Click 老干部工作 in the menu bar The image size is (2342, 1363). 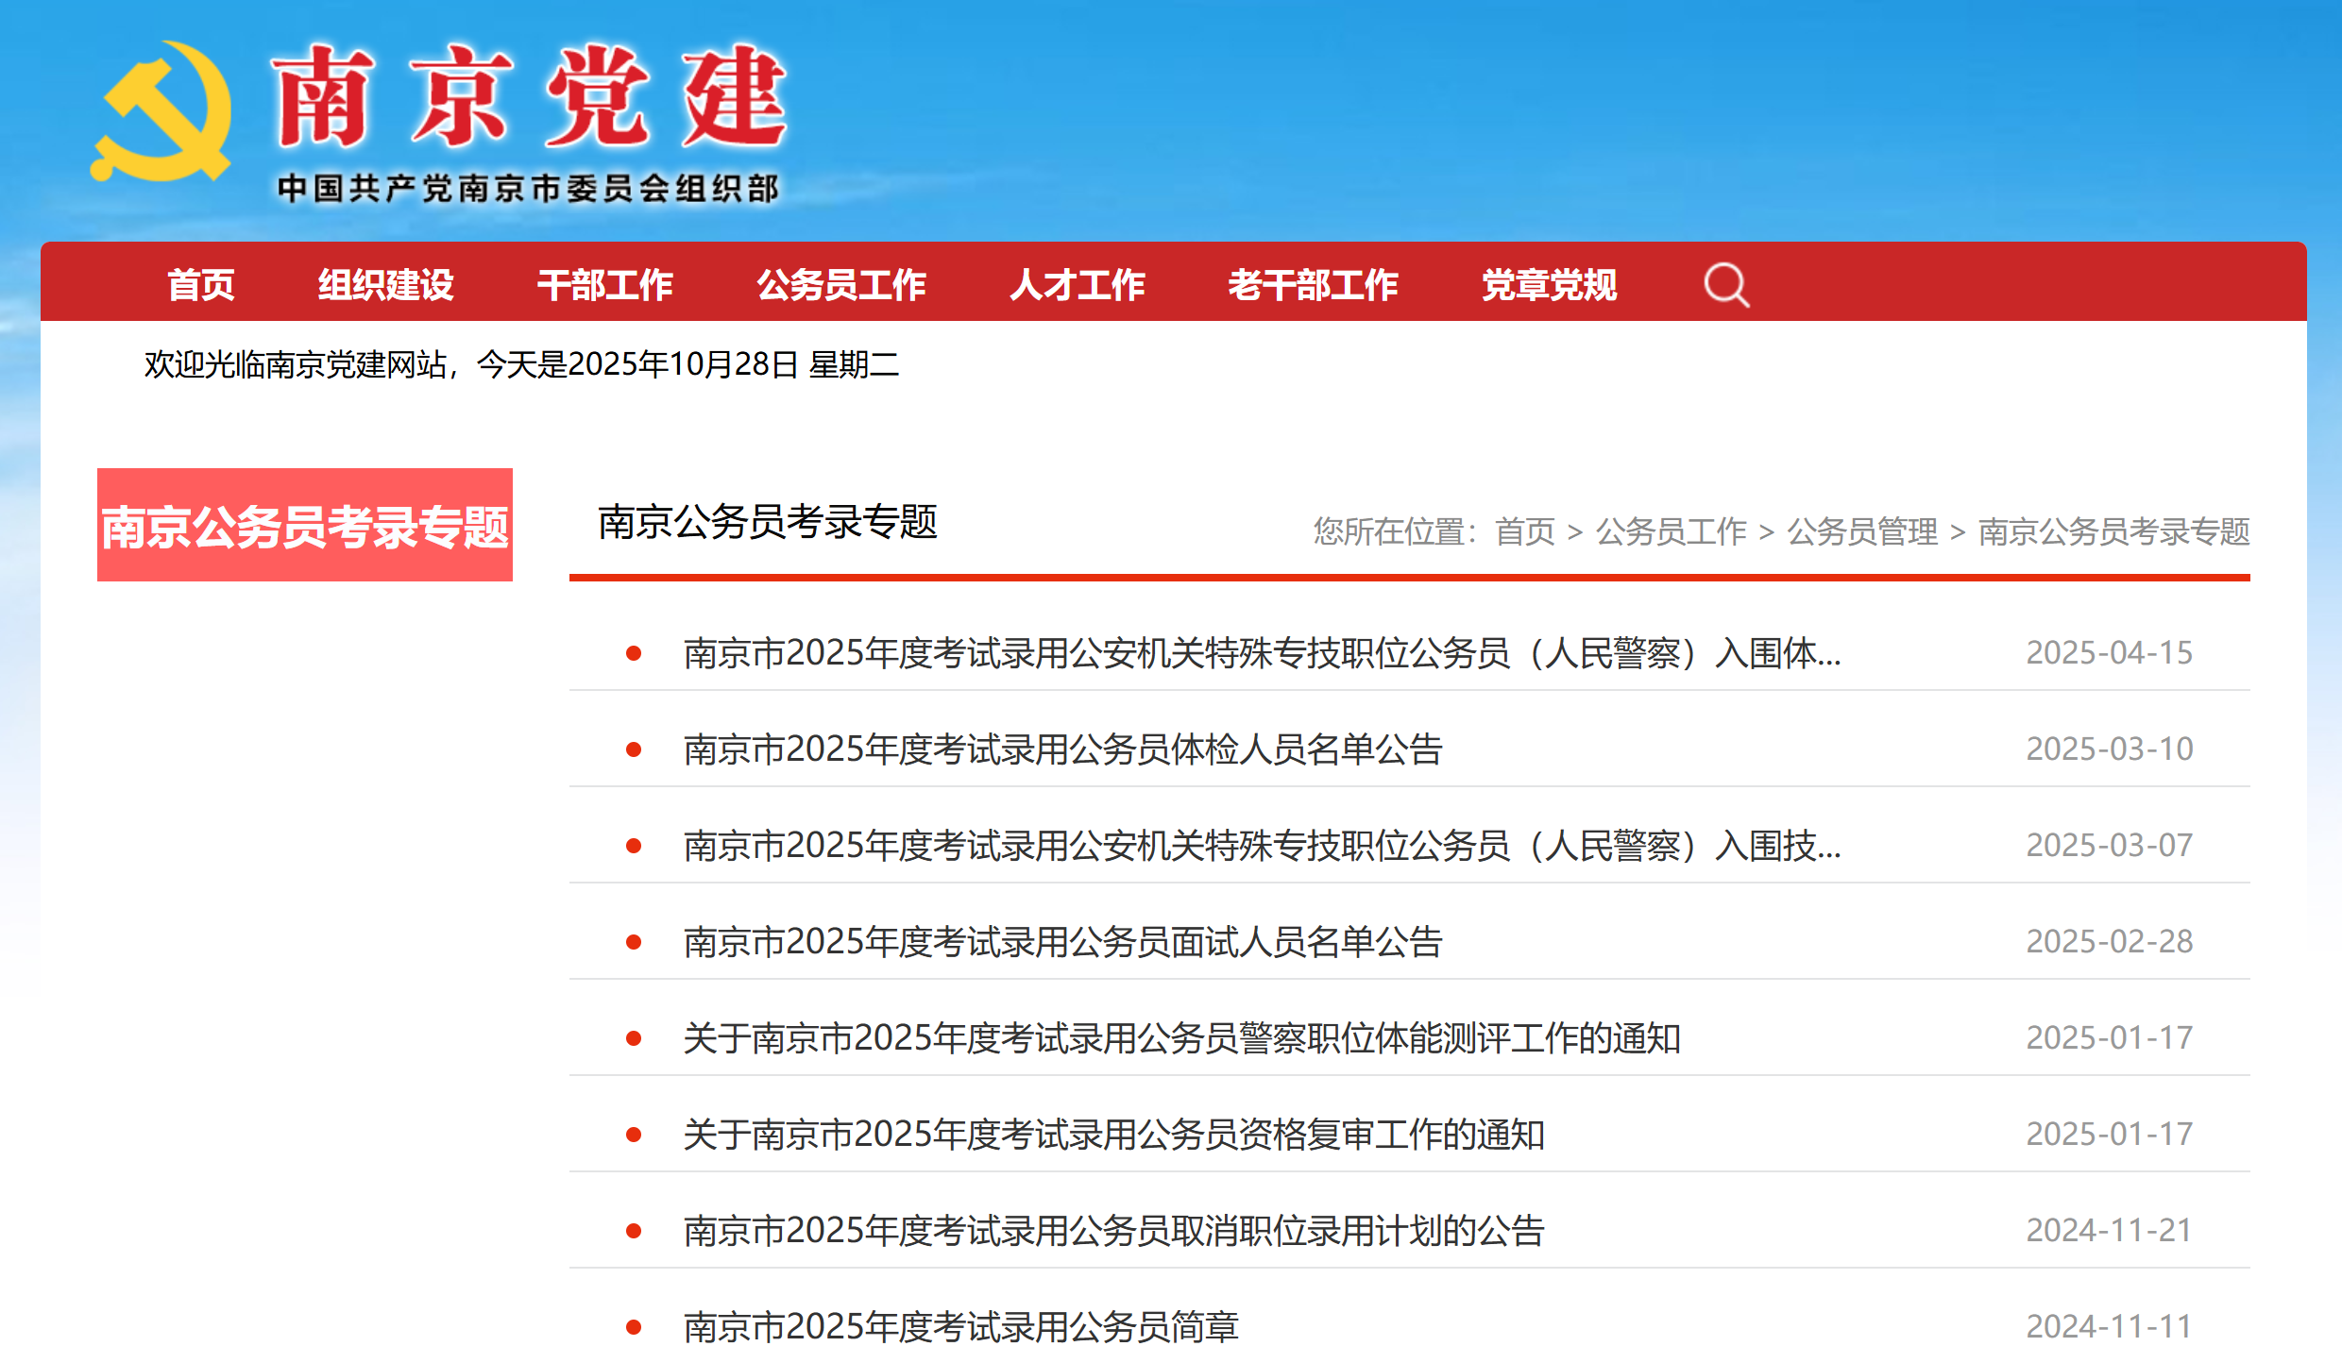1313,284
